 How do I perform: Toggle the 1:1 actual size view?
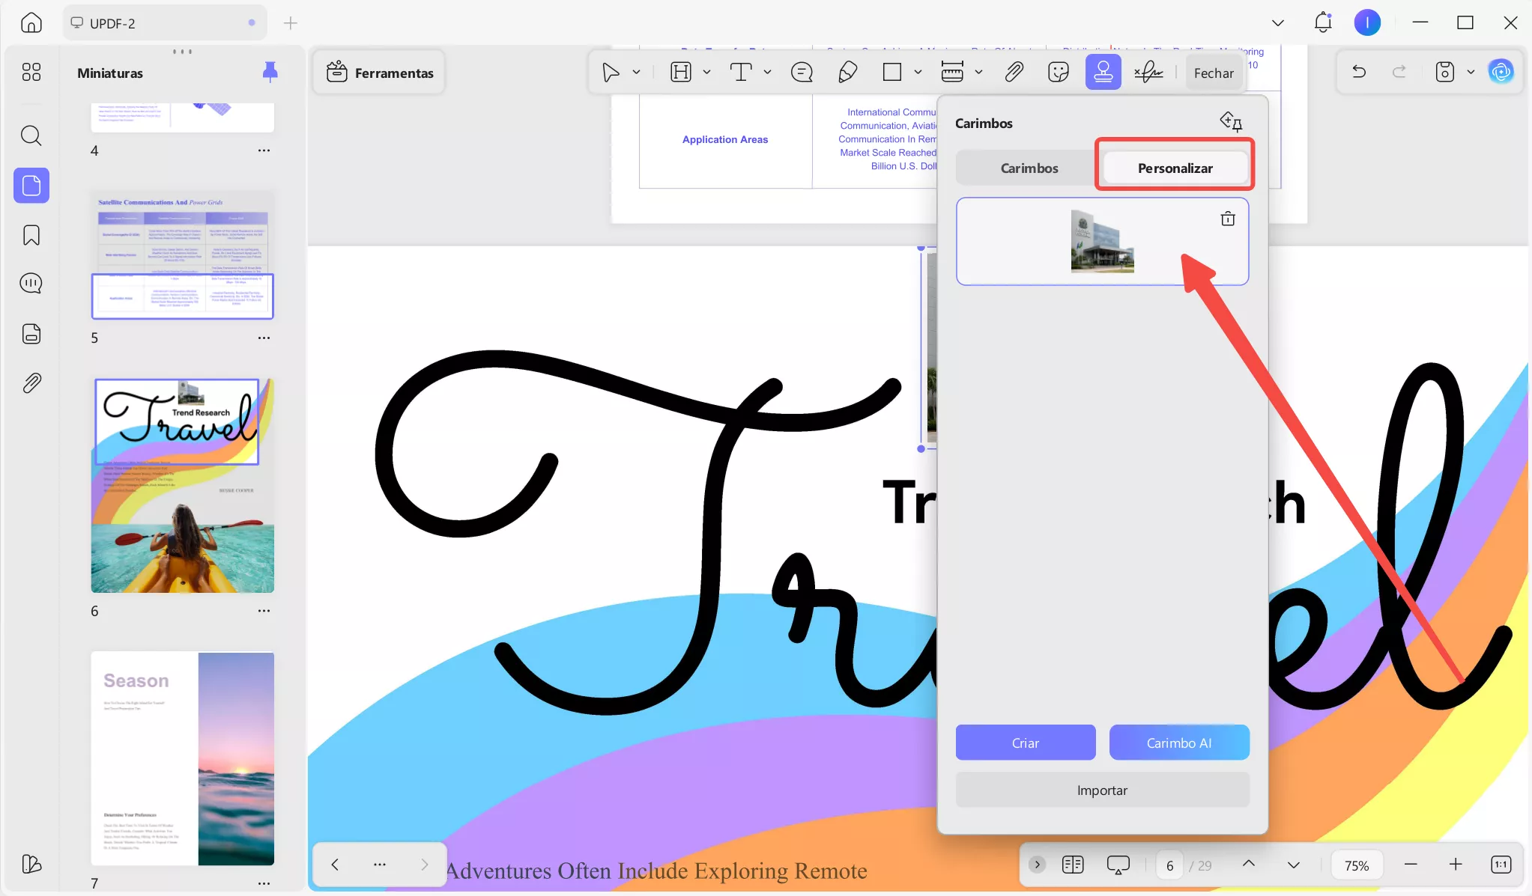click(1501, 865)
